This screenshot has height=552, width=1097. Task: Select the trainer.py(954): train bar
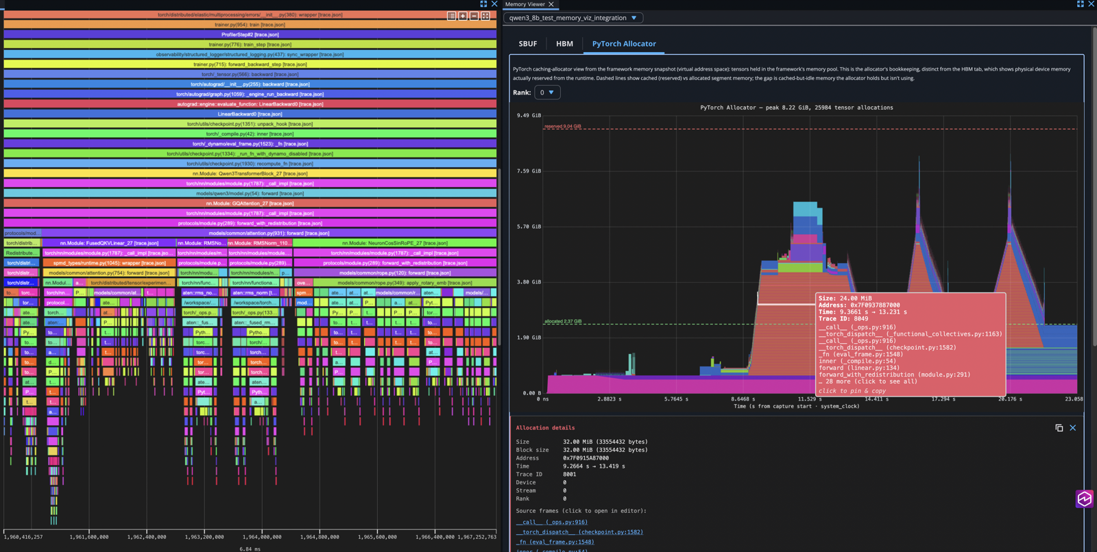250,25
